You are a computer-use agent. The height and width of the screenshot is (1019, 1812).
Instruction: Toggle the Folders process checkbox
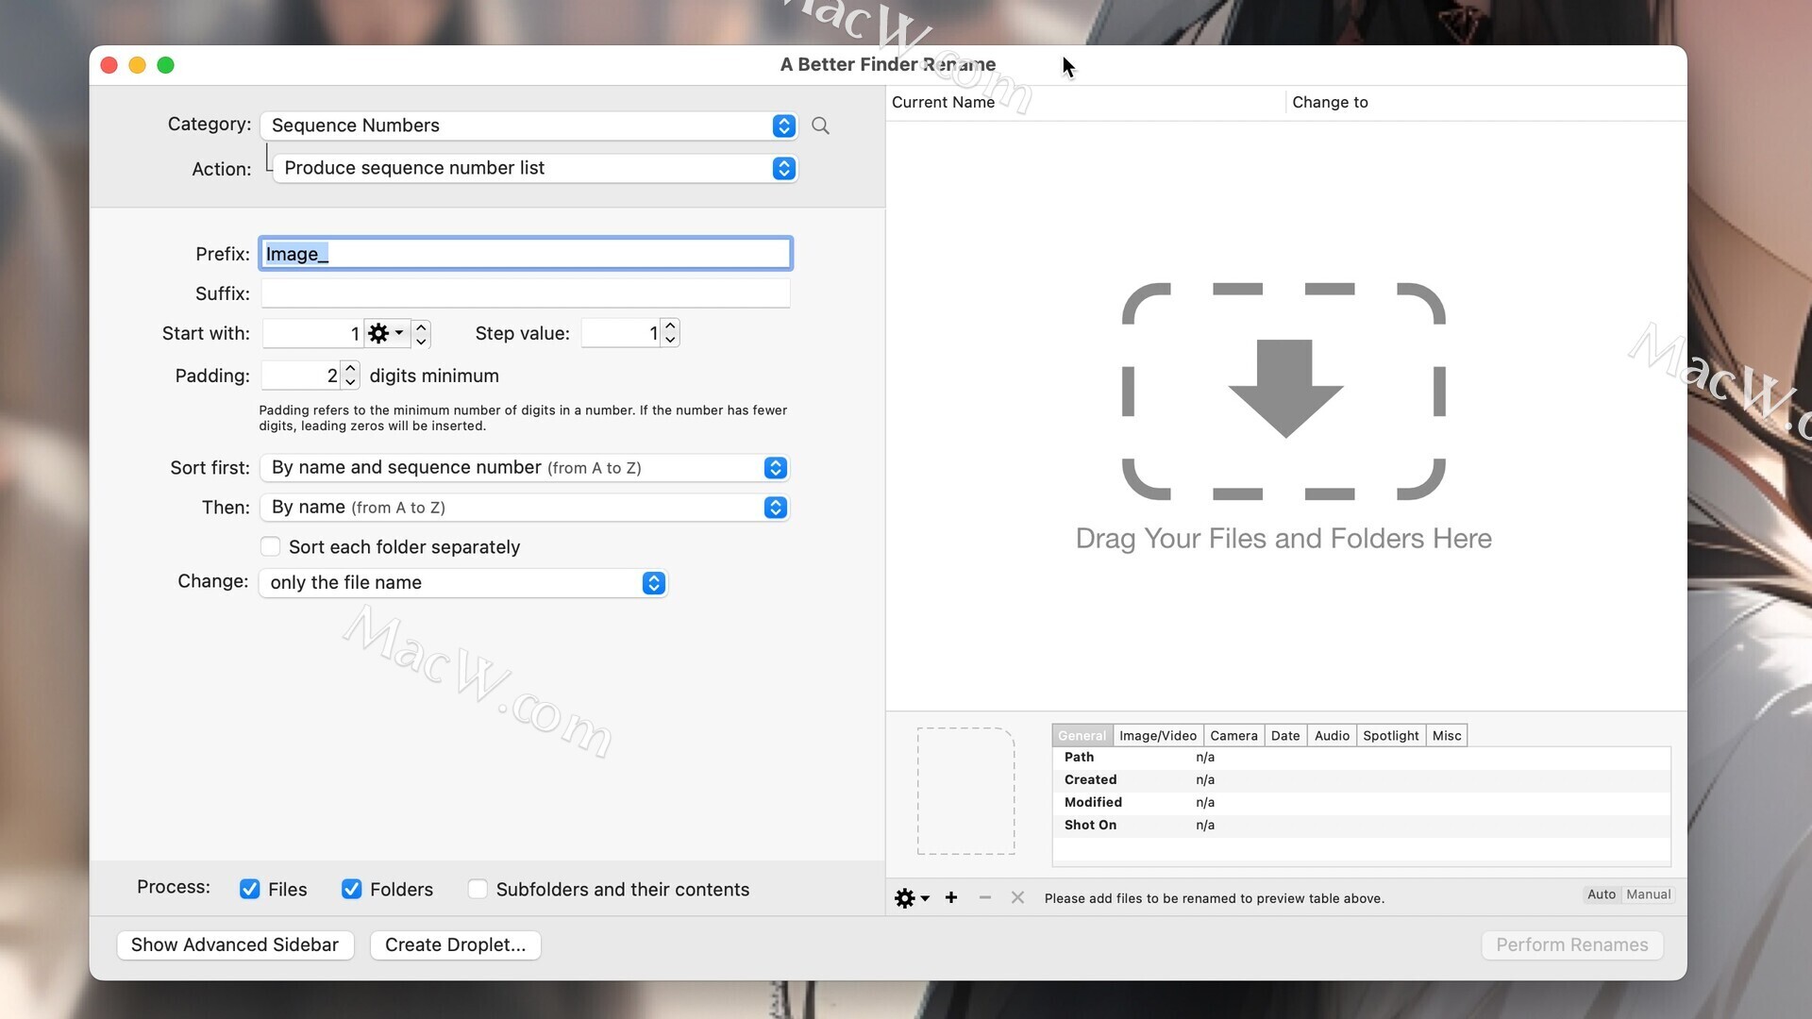pos(352,889)
